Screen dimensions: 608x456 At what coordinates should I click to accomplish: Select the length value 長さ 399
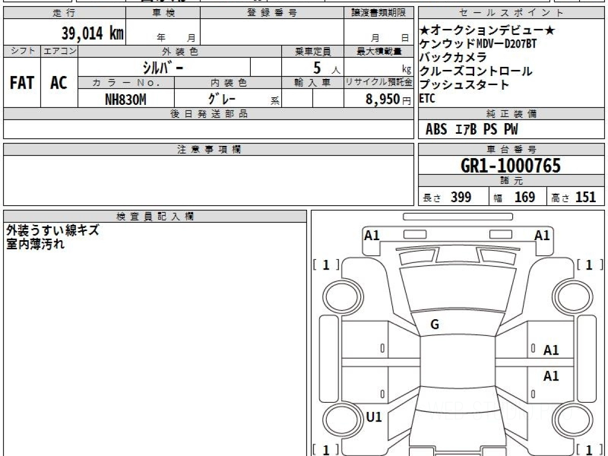447,197
